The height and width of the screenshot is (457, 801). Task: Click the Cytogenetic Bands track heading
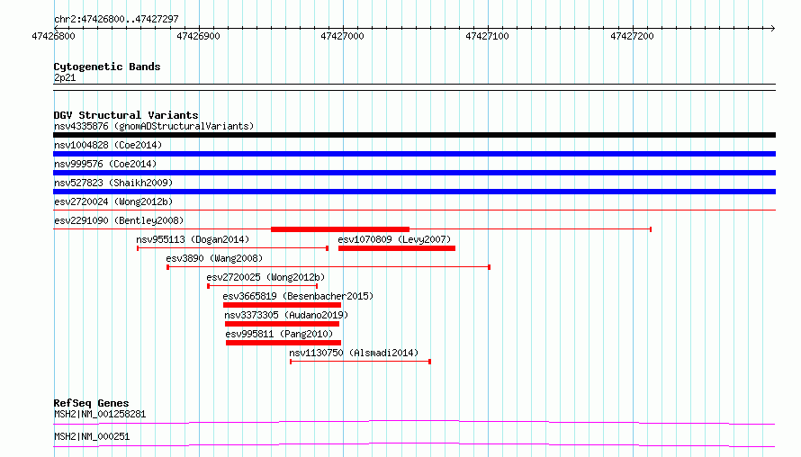pyautogui.click(x=107, y=67)
